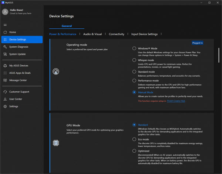Select Performance mode operating option
Viewport: 222px width, 174px height.
coord(134,80)
